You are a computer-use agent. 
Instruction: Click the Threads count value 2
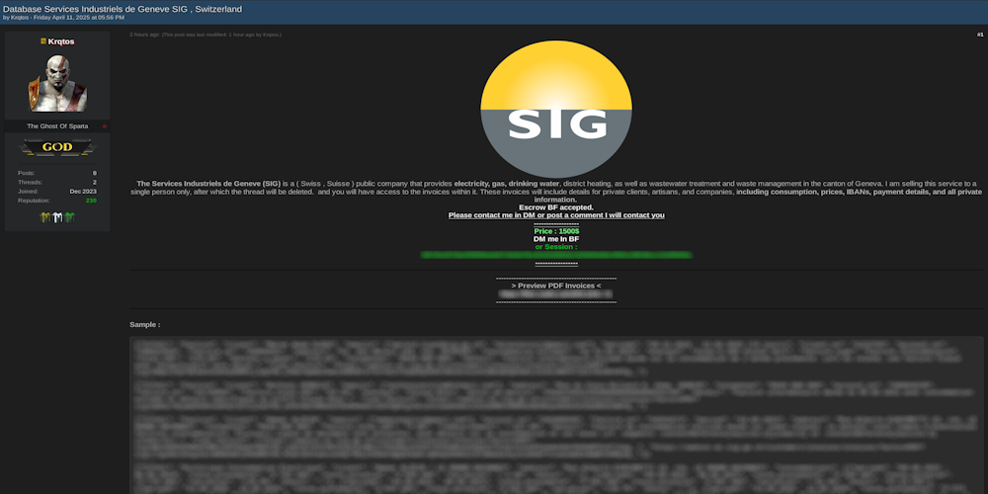click(94, 182)
